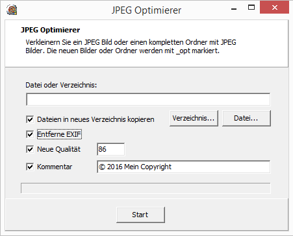Screen dimensions: 293x236
Task: Uncheck Dateien in neues Verzeichnis kopieren checkbox
Action: [30, 119]
